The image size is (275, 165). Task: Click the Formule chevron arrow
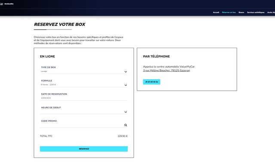(125, 85)
